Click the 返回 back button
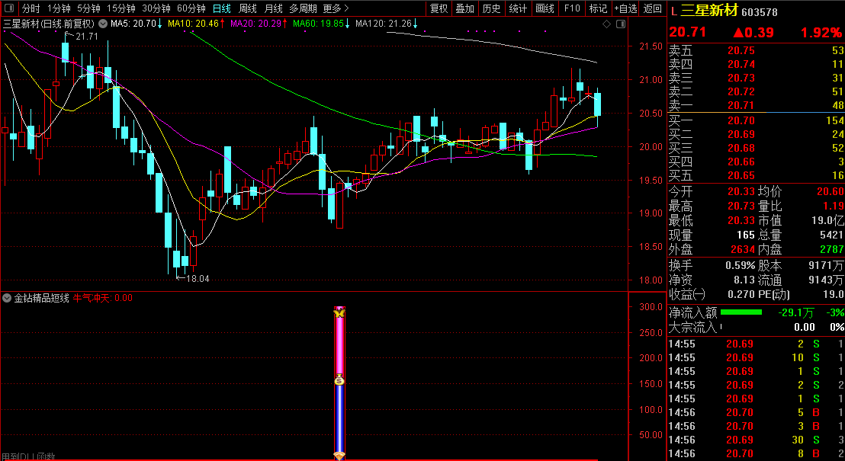Viewport: 845px width, 461px height. point(653,9)
